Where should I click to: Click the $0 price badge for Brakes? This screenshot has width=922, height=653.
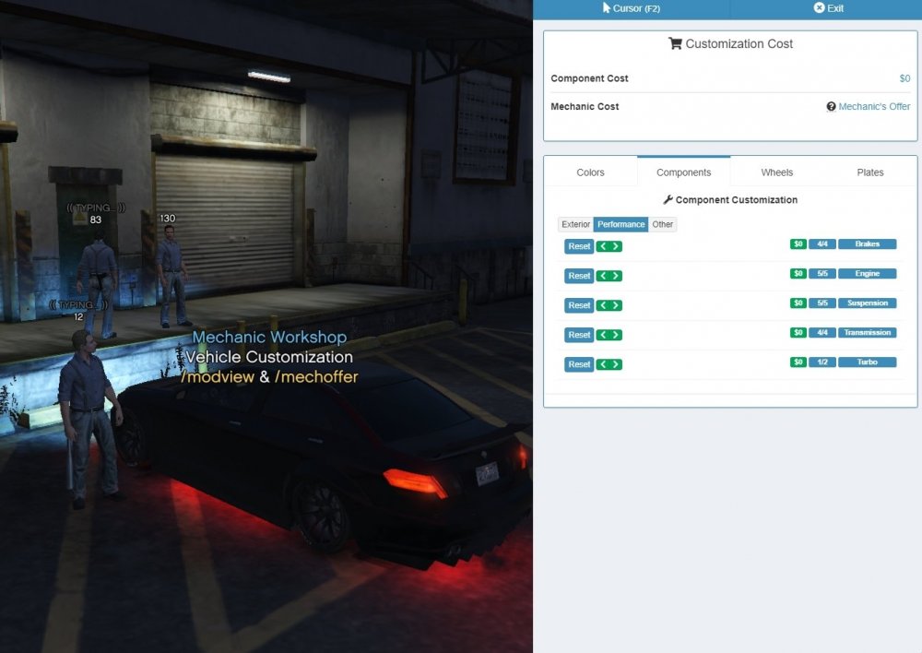[x=798, y=244]
